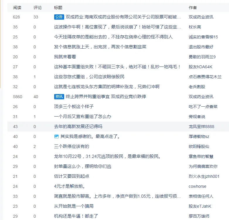Viewport: 229px width, 220px height.
Task: Open author profile 诚实的香雪柳15
Action: (x=203, y=37)
